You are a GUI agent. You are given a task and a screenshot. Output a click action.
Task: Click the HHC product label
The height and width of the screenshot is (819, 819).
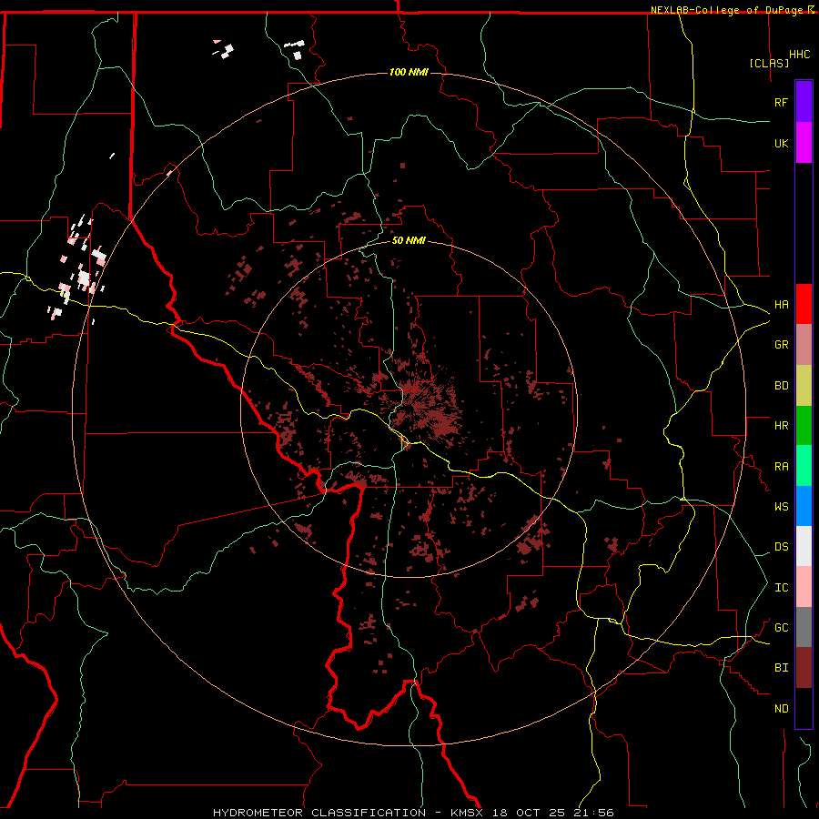(x=800, y=55)
